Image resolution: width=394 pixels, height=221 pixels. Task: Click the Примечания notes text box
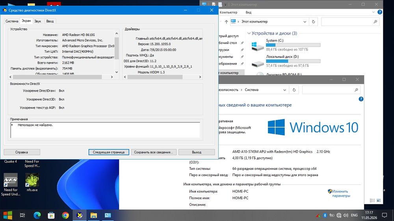click(x=105, y=130)
